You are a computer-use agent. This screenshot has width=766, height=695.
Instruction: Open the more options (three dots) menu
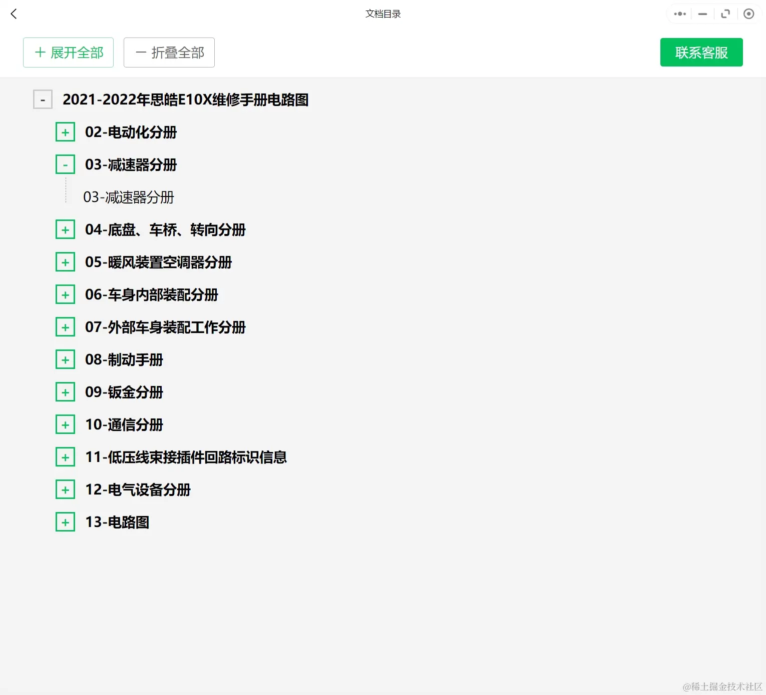click(x=679, y=14)
